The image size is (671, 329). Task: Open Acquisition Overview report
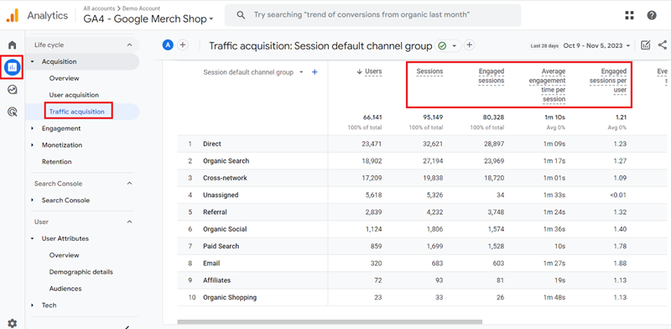tap(65, 78)
